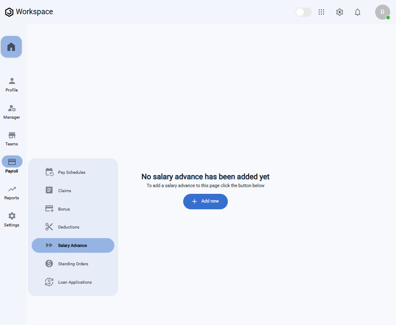Click the Add new button
This screenshot has height=325, width=396.
coord(205,201)
